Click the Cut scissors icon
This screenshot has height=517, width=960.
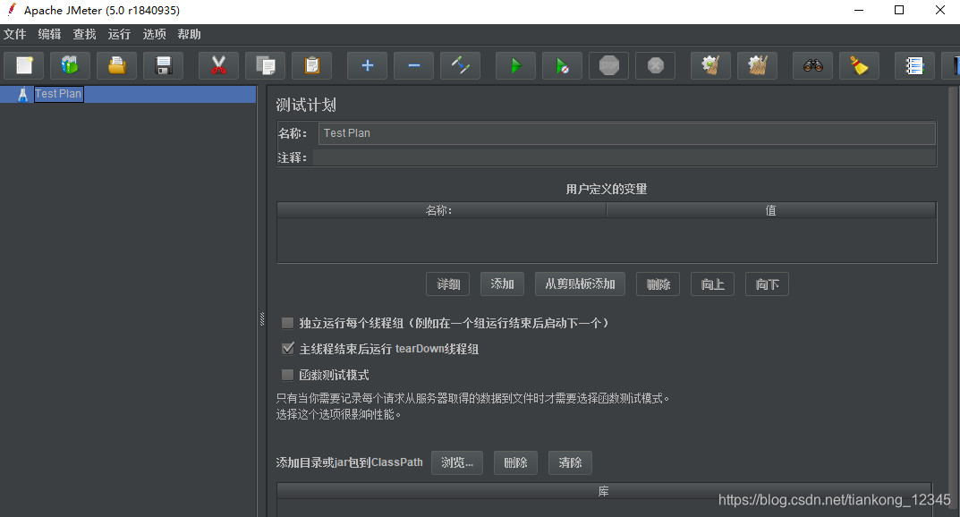tap(218, 65)
